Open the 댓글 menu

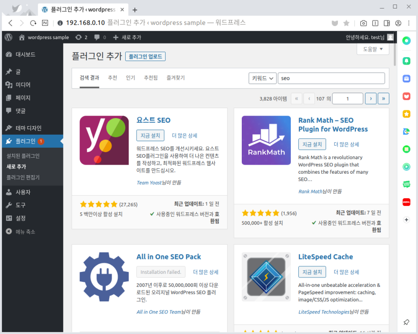(33, 111)
